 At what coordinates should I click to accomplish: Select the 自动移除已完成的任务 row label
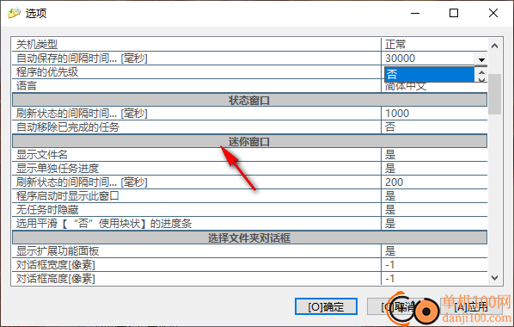pos(68,127)
